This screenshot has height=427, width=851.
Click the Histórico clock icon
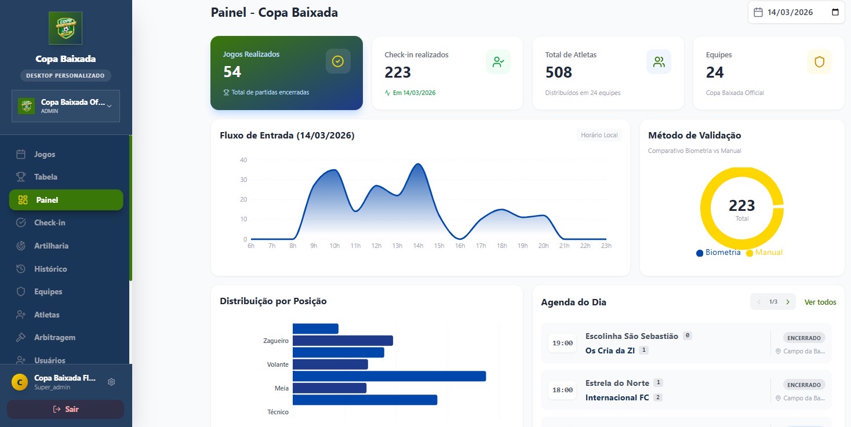21,269
